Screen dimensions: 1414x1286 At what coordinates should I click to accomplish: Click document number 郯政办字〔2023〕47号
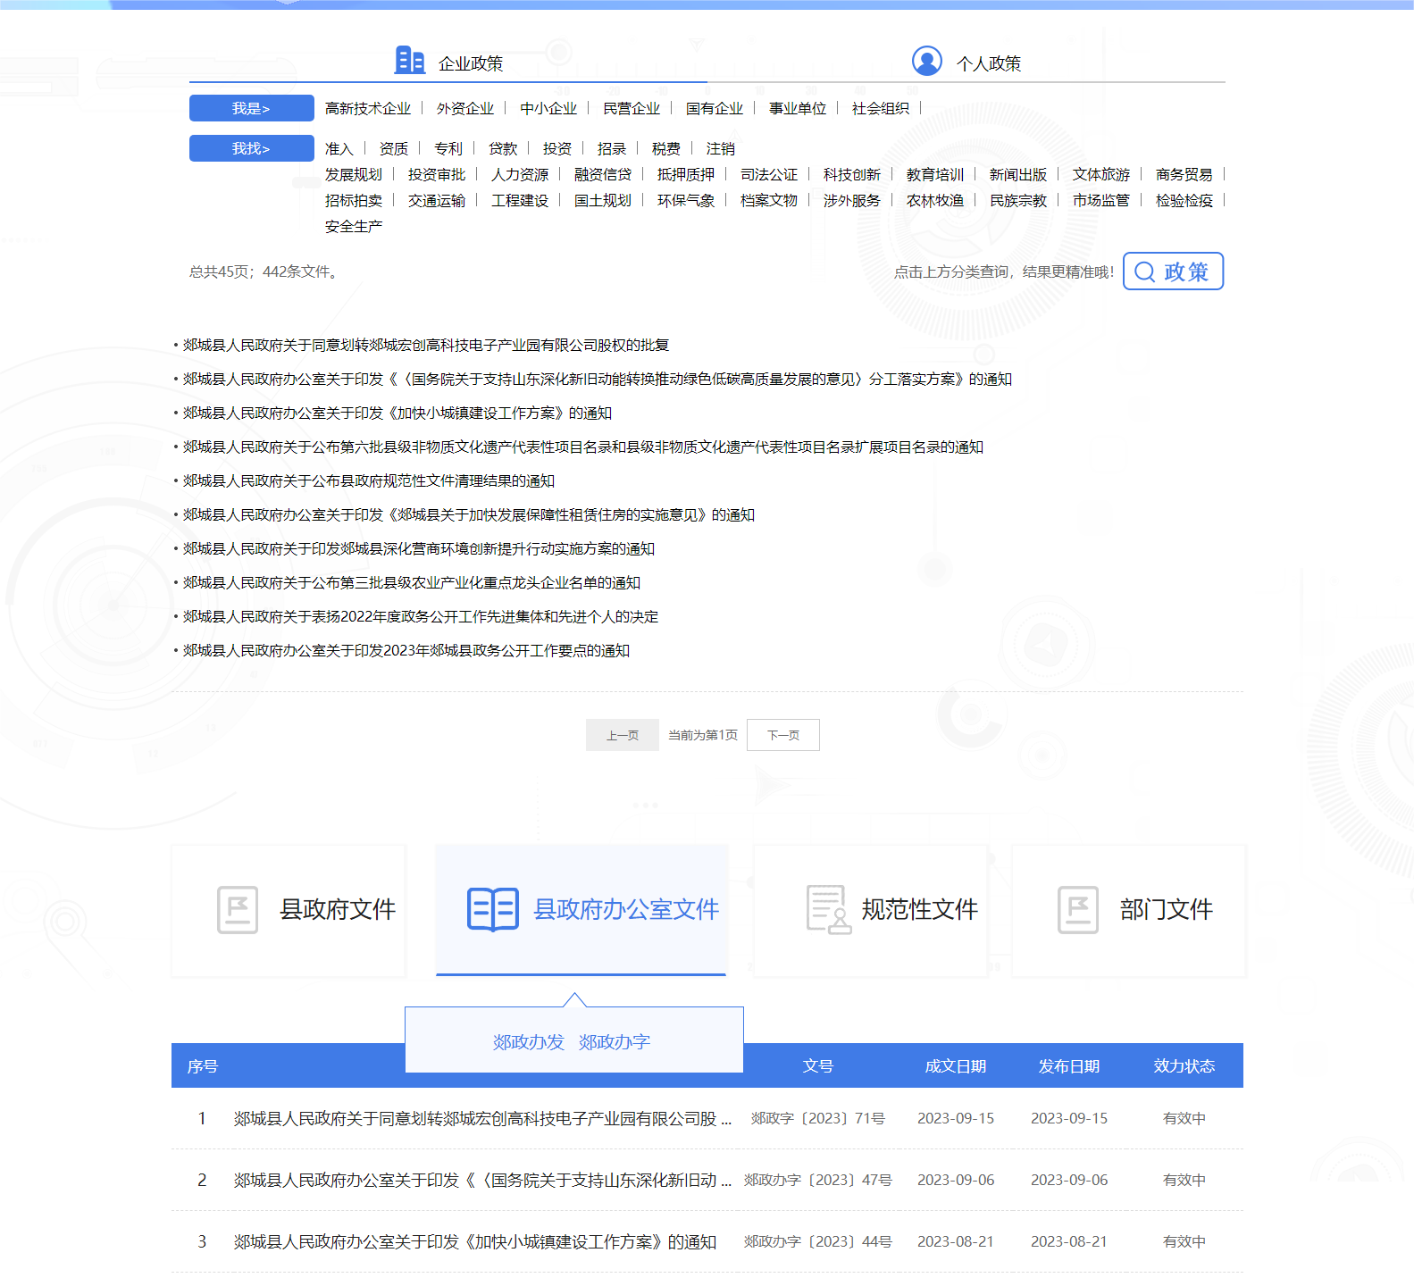(818, 1180)
